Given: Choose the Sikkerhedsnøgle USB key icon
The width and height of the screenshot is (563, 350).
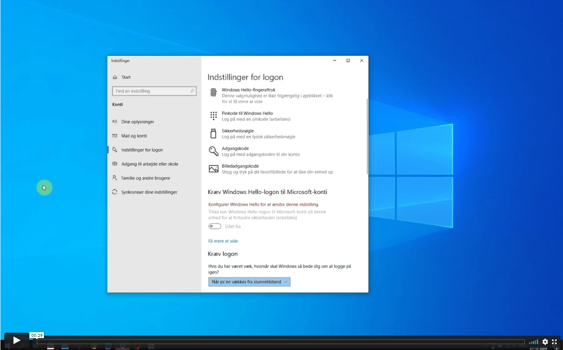Looking at the screenshot, I should point(214,134).
